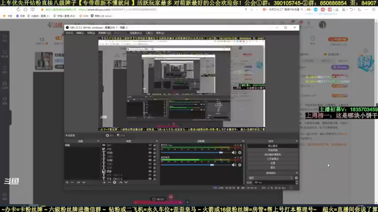
Task: Click the 属性 gear button above the scenes panel
Action: coord(110,136)
